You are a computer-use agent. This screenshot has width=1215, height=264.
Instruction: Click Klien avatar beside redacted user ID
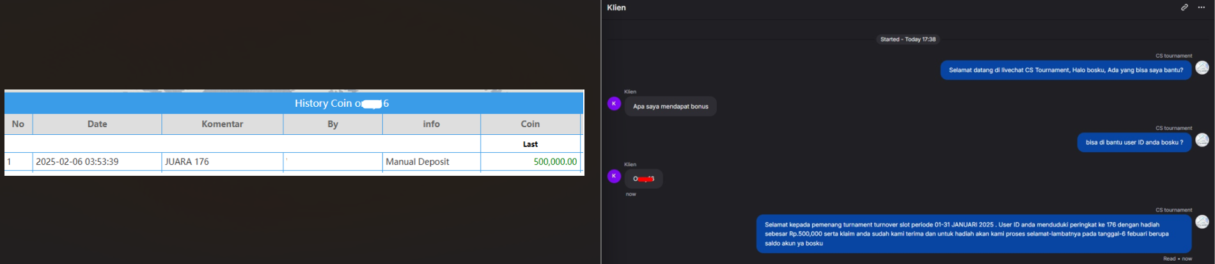click(614, 176)
